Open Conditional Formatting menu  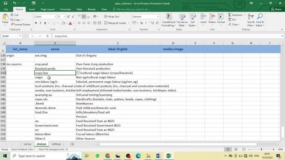click(169, 20)
